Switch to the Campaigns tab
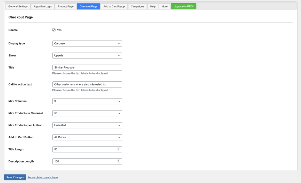Image resolution: width=301 pixels, height=183 pixels. click(x=137, y=6)
